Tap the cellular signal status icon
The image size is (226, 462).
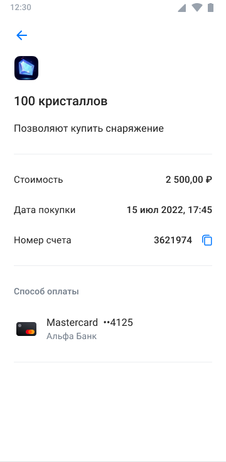pyautogui.click(x=181, y=8)
